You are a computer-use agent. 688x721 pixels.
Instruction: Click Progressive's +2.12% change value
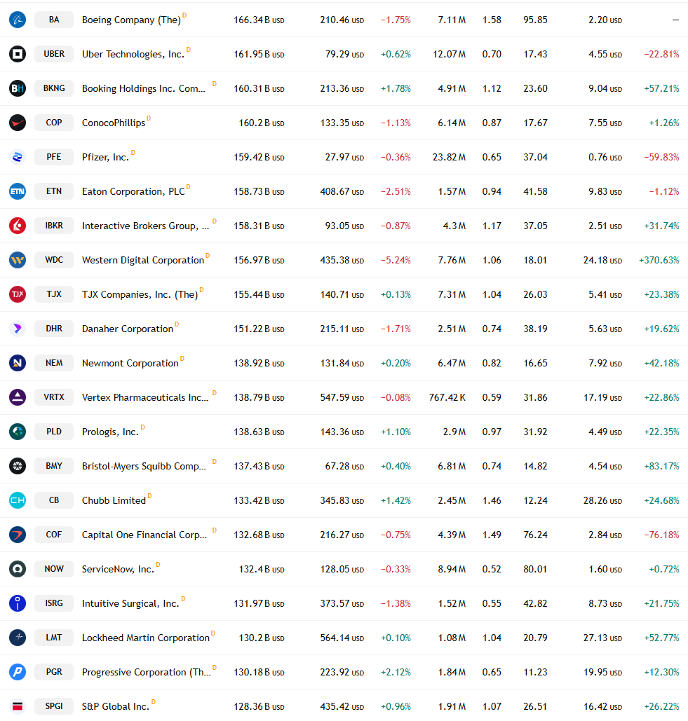tap(396, 672)
